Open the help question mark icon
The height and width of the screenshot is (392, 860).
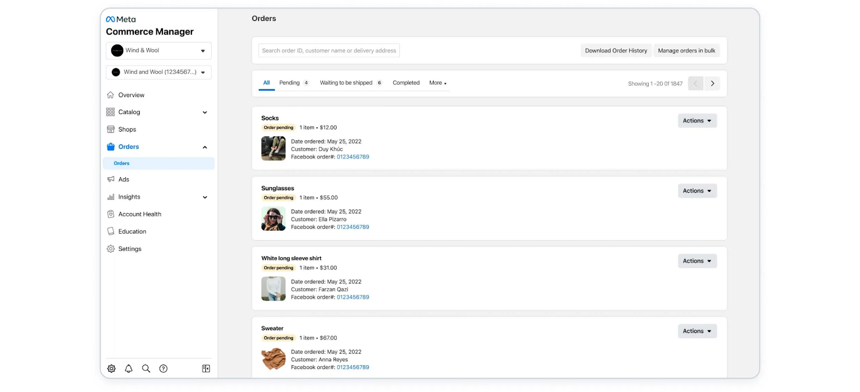[x=163, y=368]
